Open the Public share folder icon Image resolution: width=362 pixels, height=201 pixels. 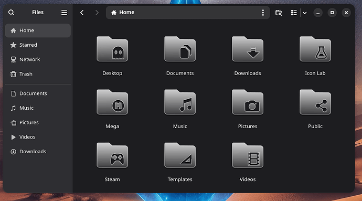pos(315,102)
